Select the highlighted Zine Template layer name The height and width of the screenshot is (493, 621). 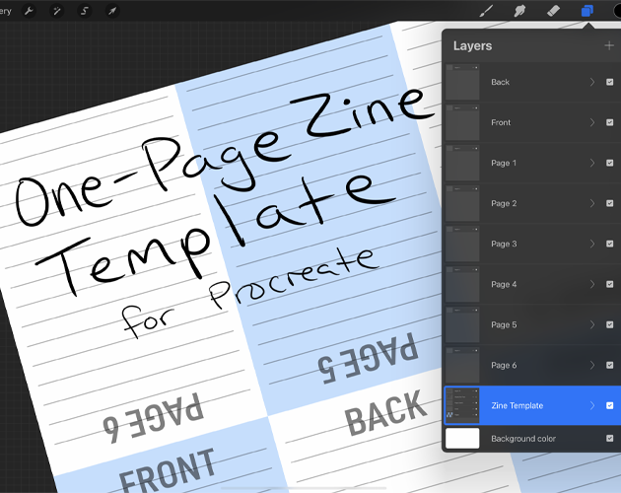[x=517, y=405]
